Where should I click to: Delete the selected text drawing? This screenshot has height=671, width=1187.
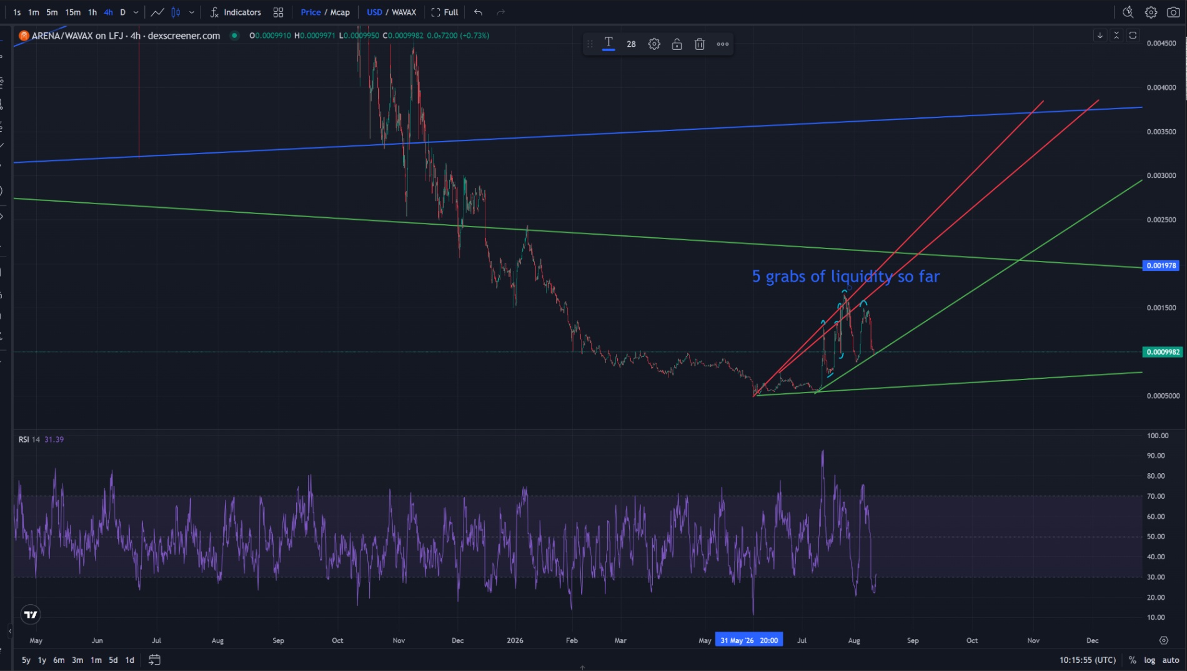pos(700,44)
